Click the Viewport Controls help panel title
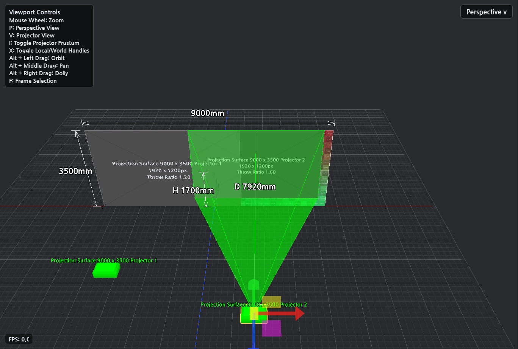 pyautogui.click(x=34, y=12)
